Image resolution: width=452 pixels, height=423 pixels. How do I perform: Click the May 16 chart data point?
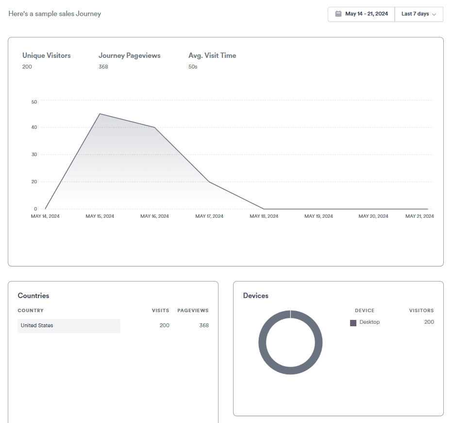pyautogui.click(x=154, y=127)
